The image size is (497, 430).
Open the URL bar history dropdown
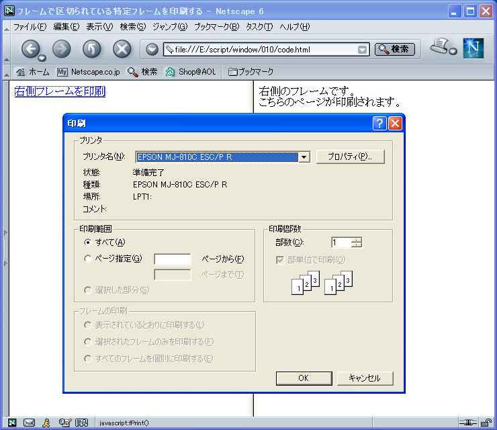(362, 50)
